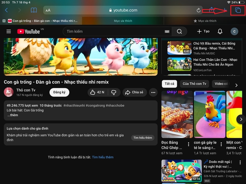Viewport: 246px width, 184px height.
Task: Open the Dodo mất ngủ video title
Action: tap(218, 164)
